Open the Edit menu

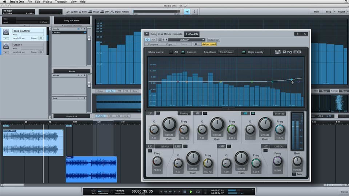pos(37,1)
